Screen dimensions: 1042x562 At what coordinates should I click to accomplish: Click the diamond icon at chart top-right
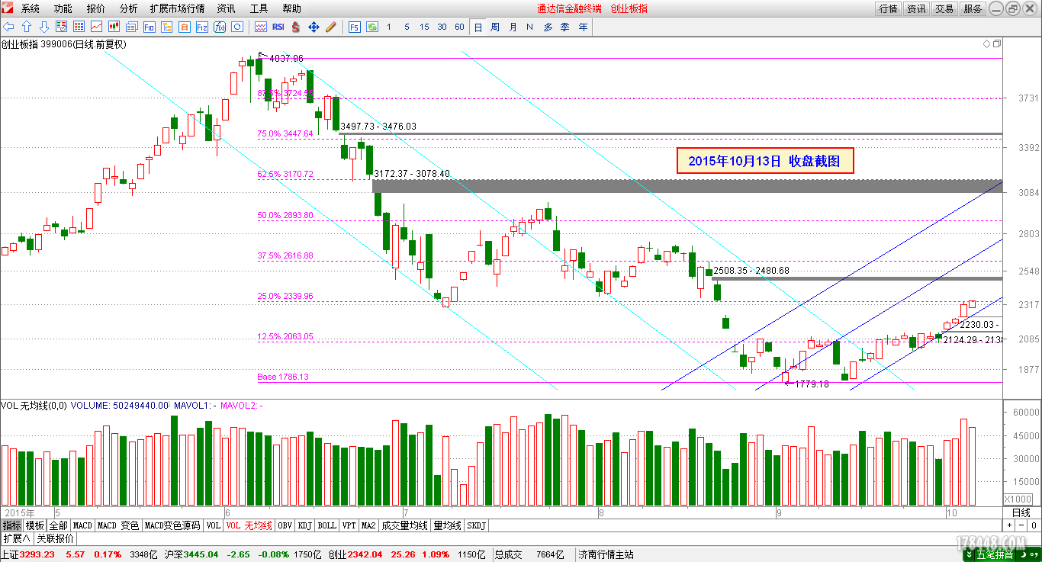pos(987,44)
